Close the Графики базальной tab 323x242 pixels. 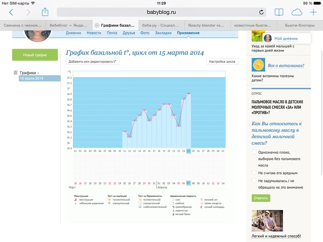97,25
